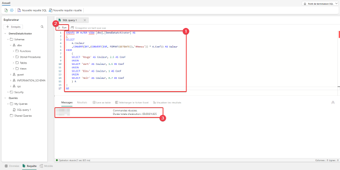This screenshot has height=170, width=340.
Task: Expand the sys schema chevron
Action: point(11,86)
